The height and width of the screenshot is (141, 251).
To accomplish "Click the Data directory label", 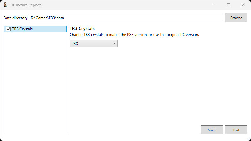I will point(15,18).
